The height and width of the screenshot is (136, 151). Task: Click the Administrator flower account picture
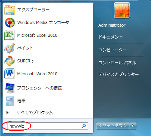122,10
